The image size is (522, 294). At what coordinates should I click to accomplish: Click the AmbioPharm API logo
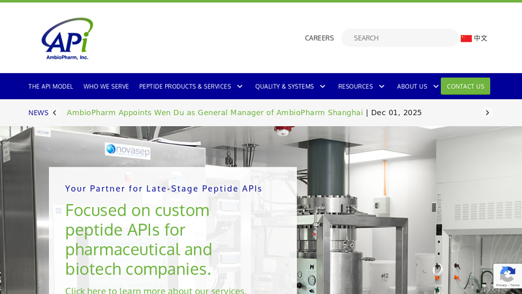coord(67,39)
